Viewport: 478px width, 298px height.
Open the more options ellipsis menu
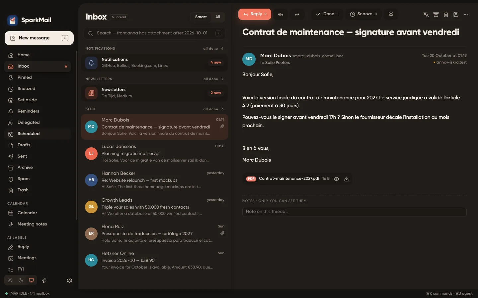[466, 14]
